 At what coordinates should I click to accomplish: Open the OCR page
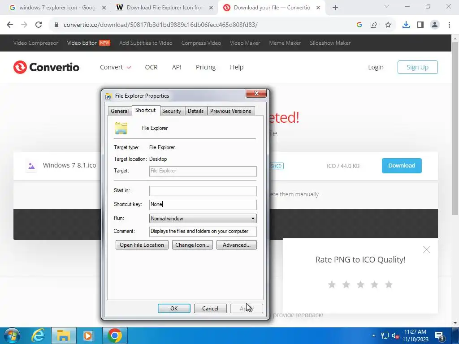[152, 67]
